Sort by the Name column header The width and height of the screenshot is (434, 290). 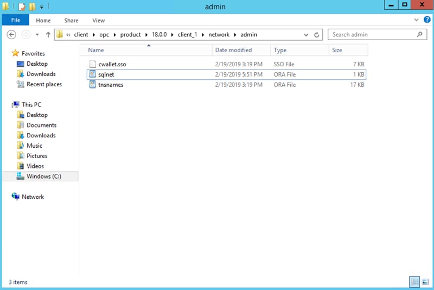(146, 50)
